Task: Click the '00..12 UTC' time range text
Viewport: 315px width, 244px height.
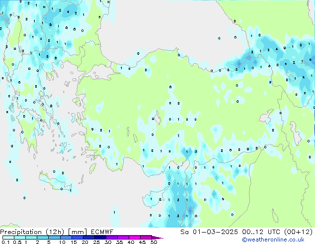Action: coord(261,232)
